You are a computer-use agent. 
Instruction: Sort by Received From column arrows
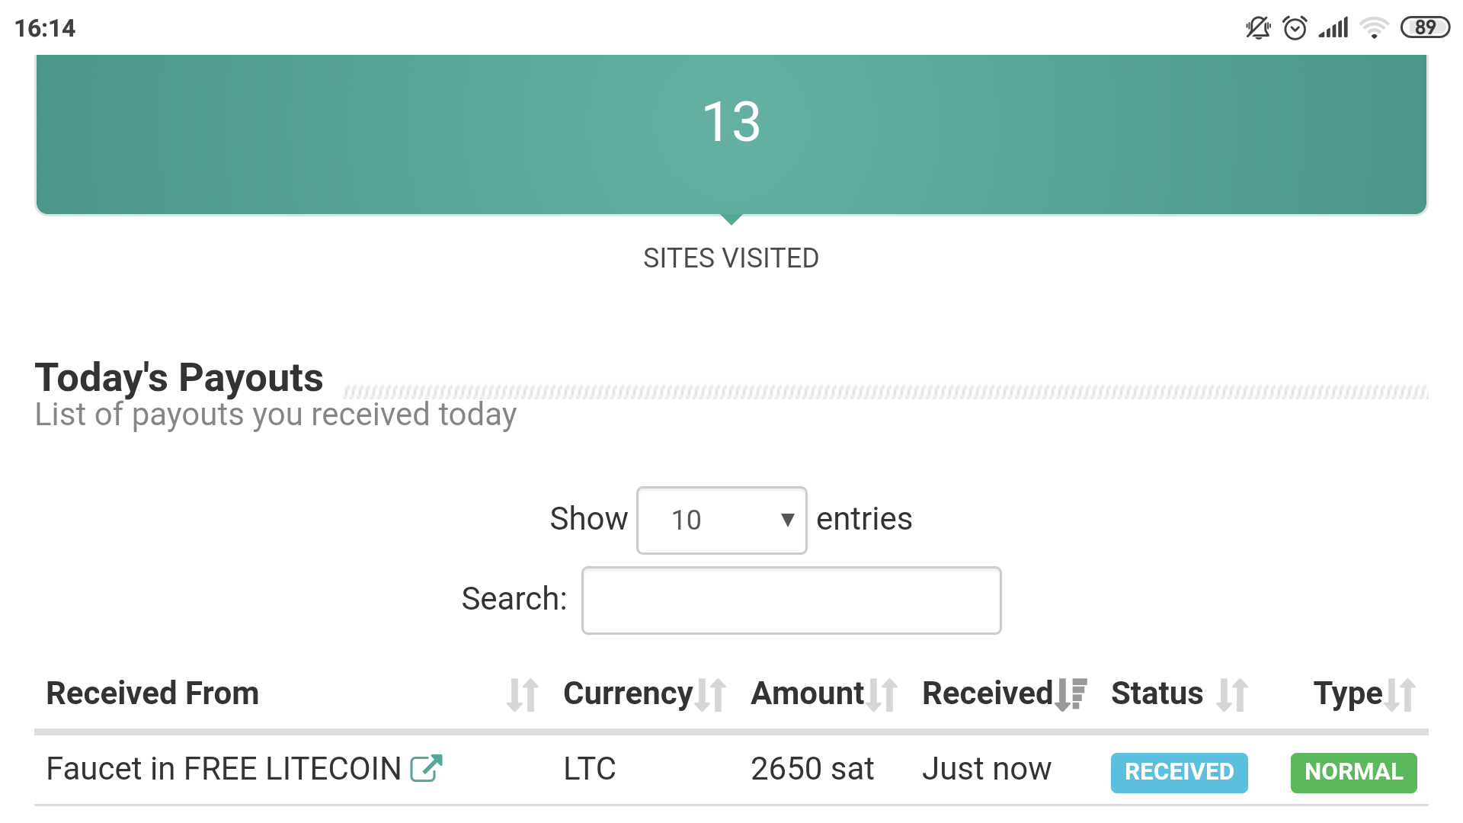coord(523,695)
